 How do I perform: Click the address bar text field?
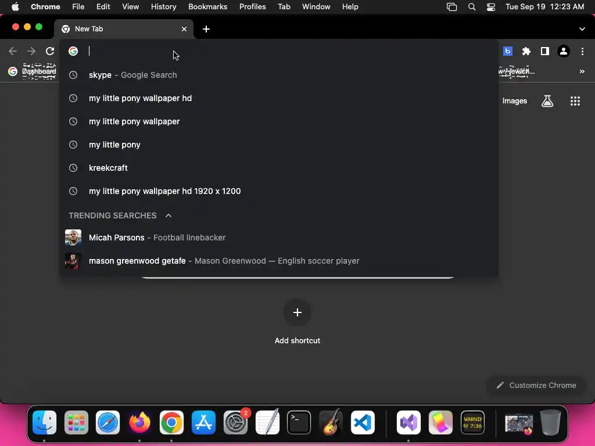279,51
